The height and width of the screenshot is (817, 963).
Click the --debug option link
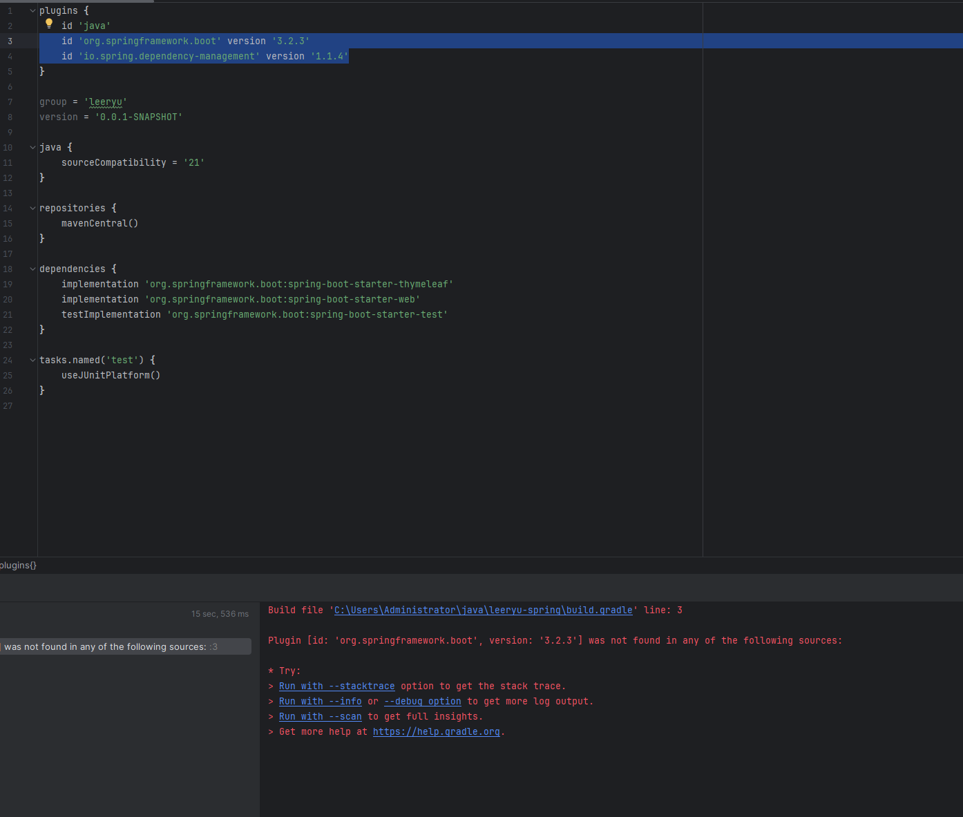click(422, 702)
